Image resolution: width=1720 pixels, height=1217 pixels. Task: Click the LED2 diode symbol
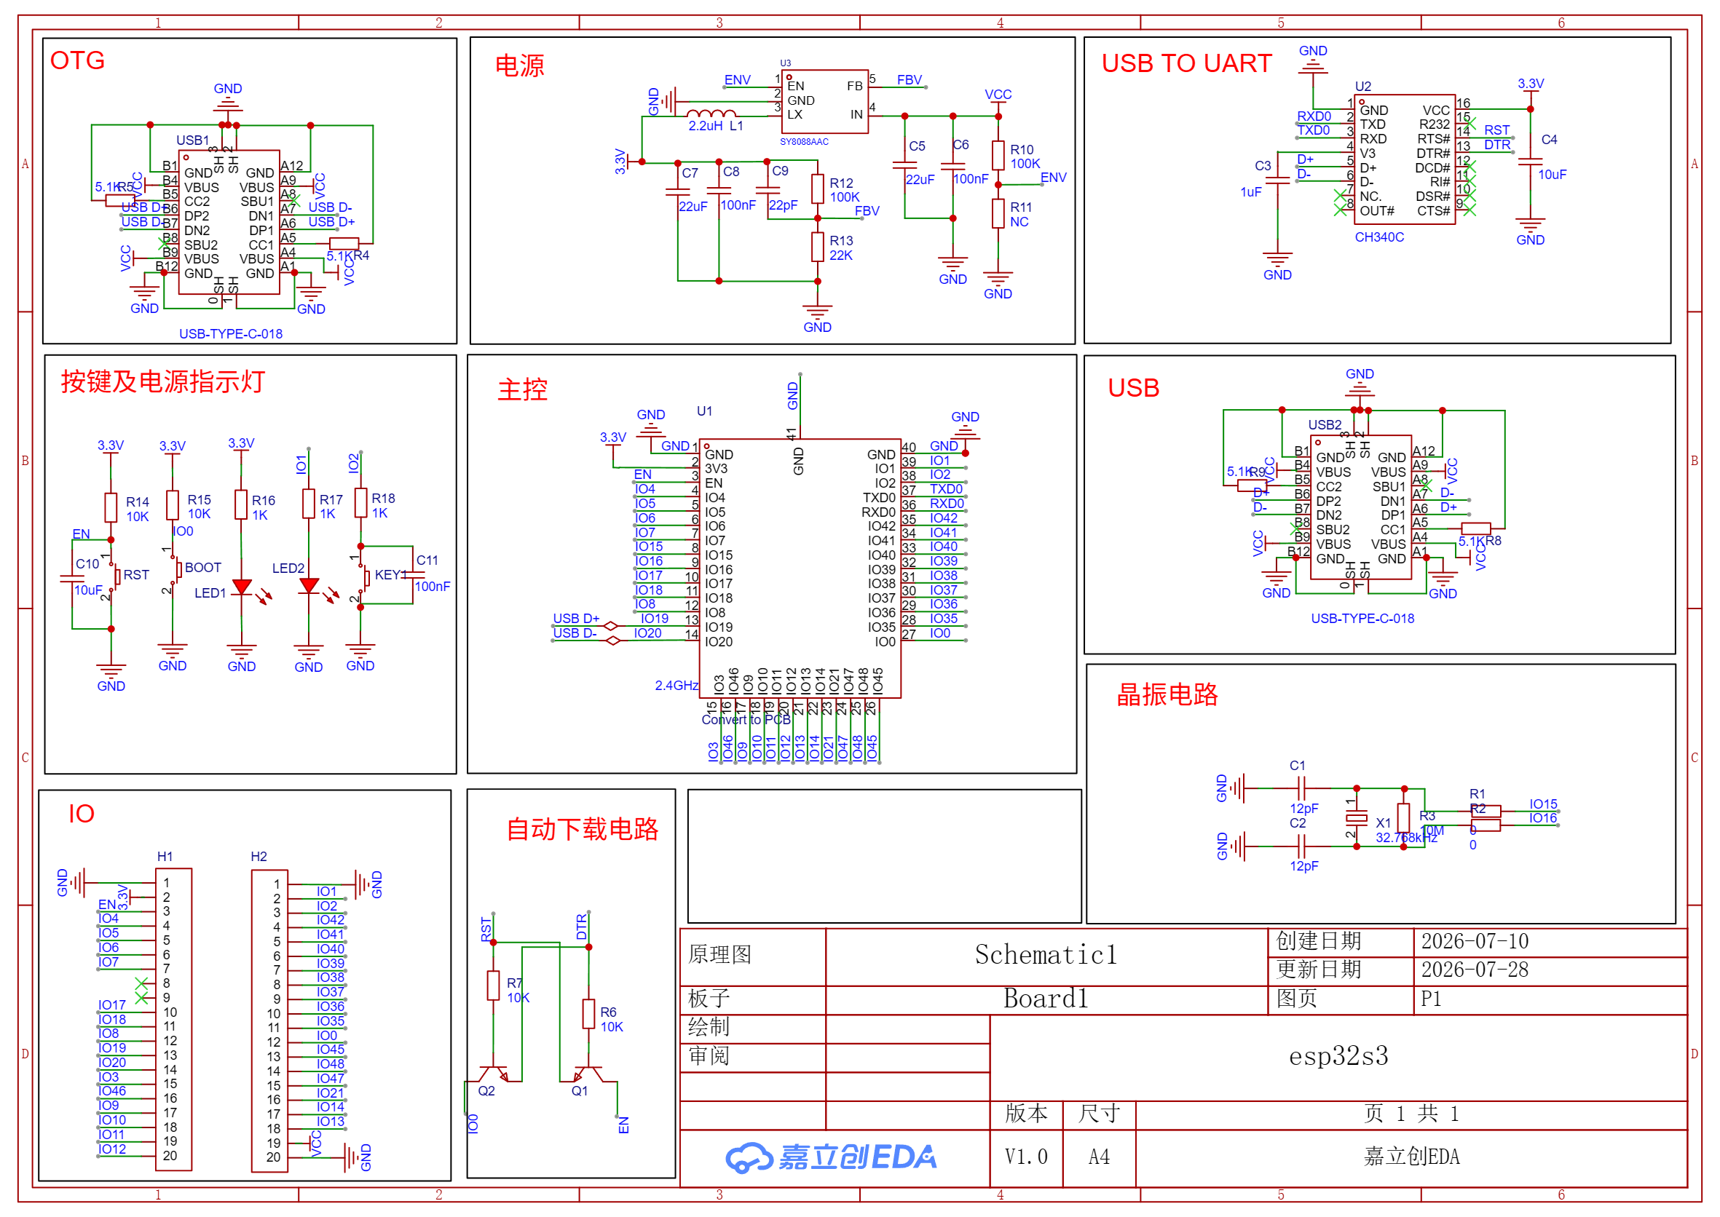(308, 586)
